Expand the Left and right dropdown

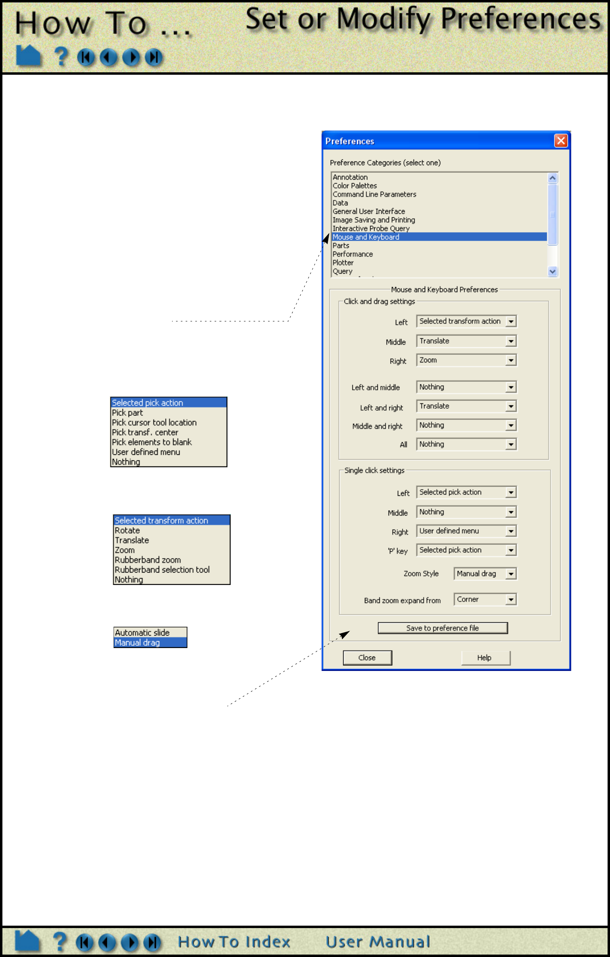pyautogui.click(x=467, y=406)
